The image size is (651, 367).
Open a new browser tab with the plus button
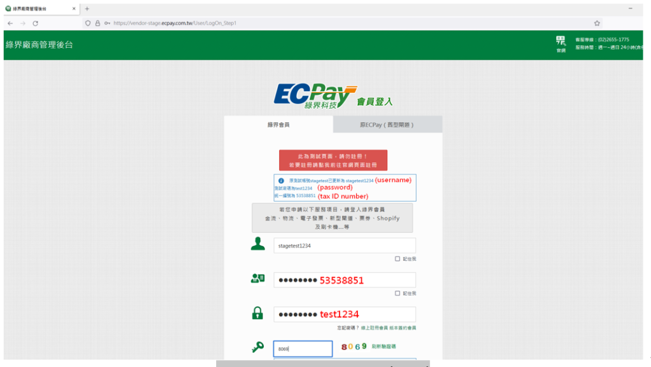coord(86,8)
